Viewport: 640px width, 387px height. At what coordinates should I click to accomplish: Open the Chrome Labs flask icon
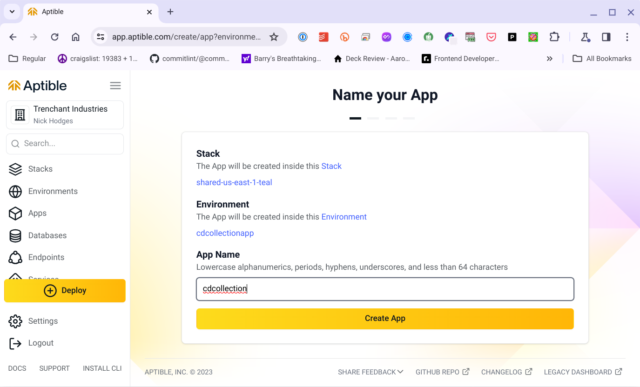point(585,37)
